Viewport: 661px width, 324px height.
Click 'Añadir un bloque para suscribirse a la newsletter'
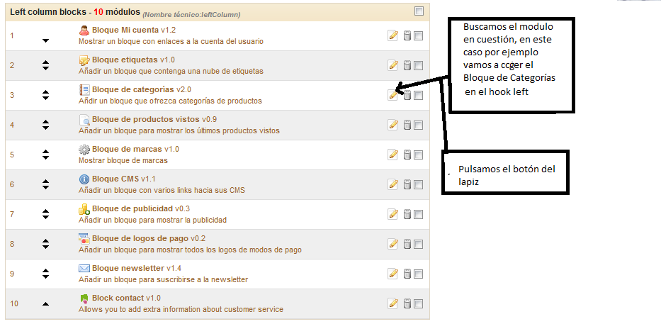(163, 279)
